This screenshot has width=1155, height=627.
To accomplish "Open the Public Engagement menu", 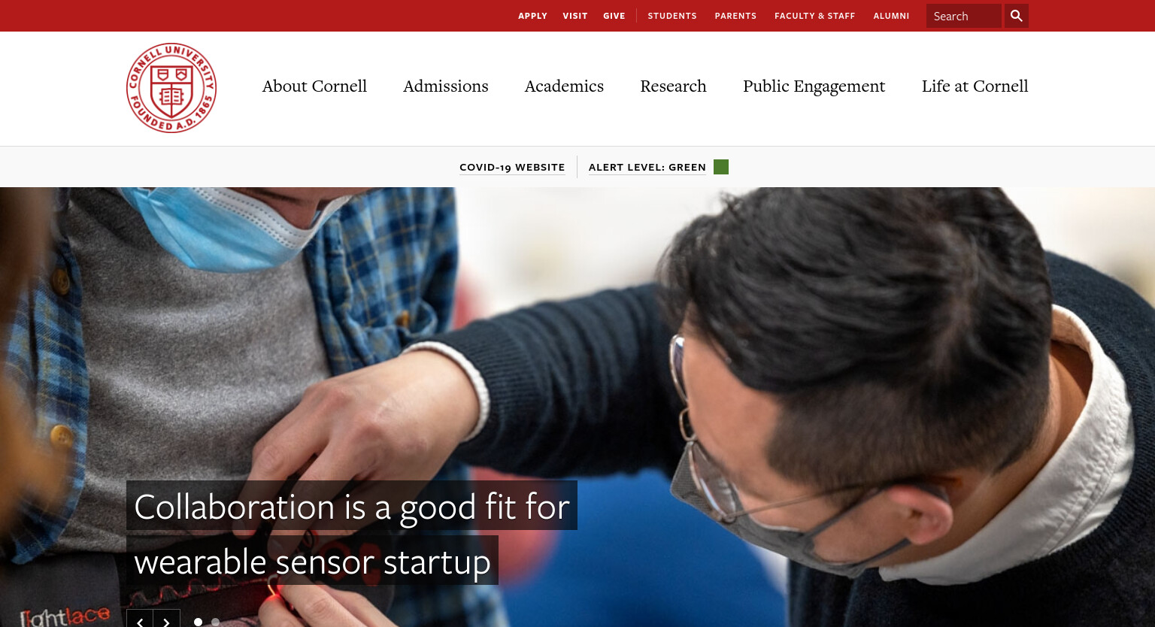I will (x=814, y=86).
